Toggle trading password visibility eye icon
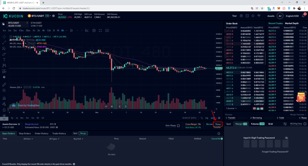Viewport: 308px width, 166px height. [286, 138]
